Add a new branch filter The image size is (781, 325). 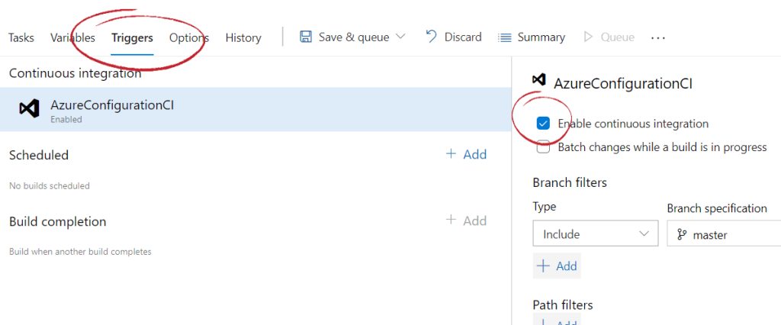pos(557,266)
